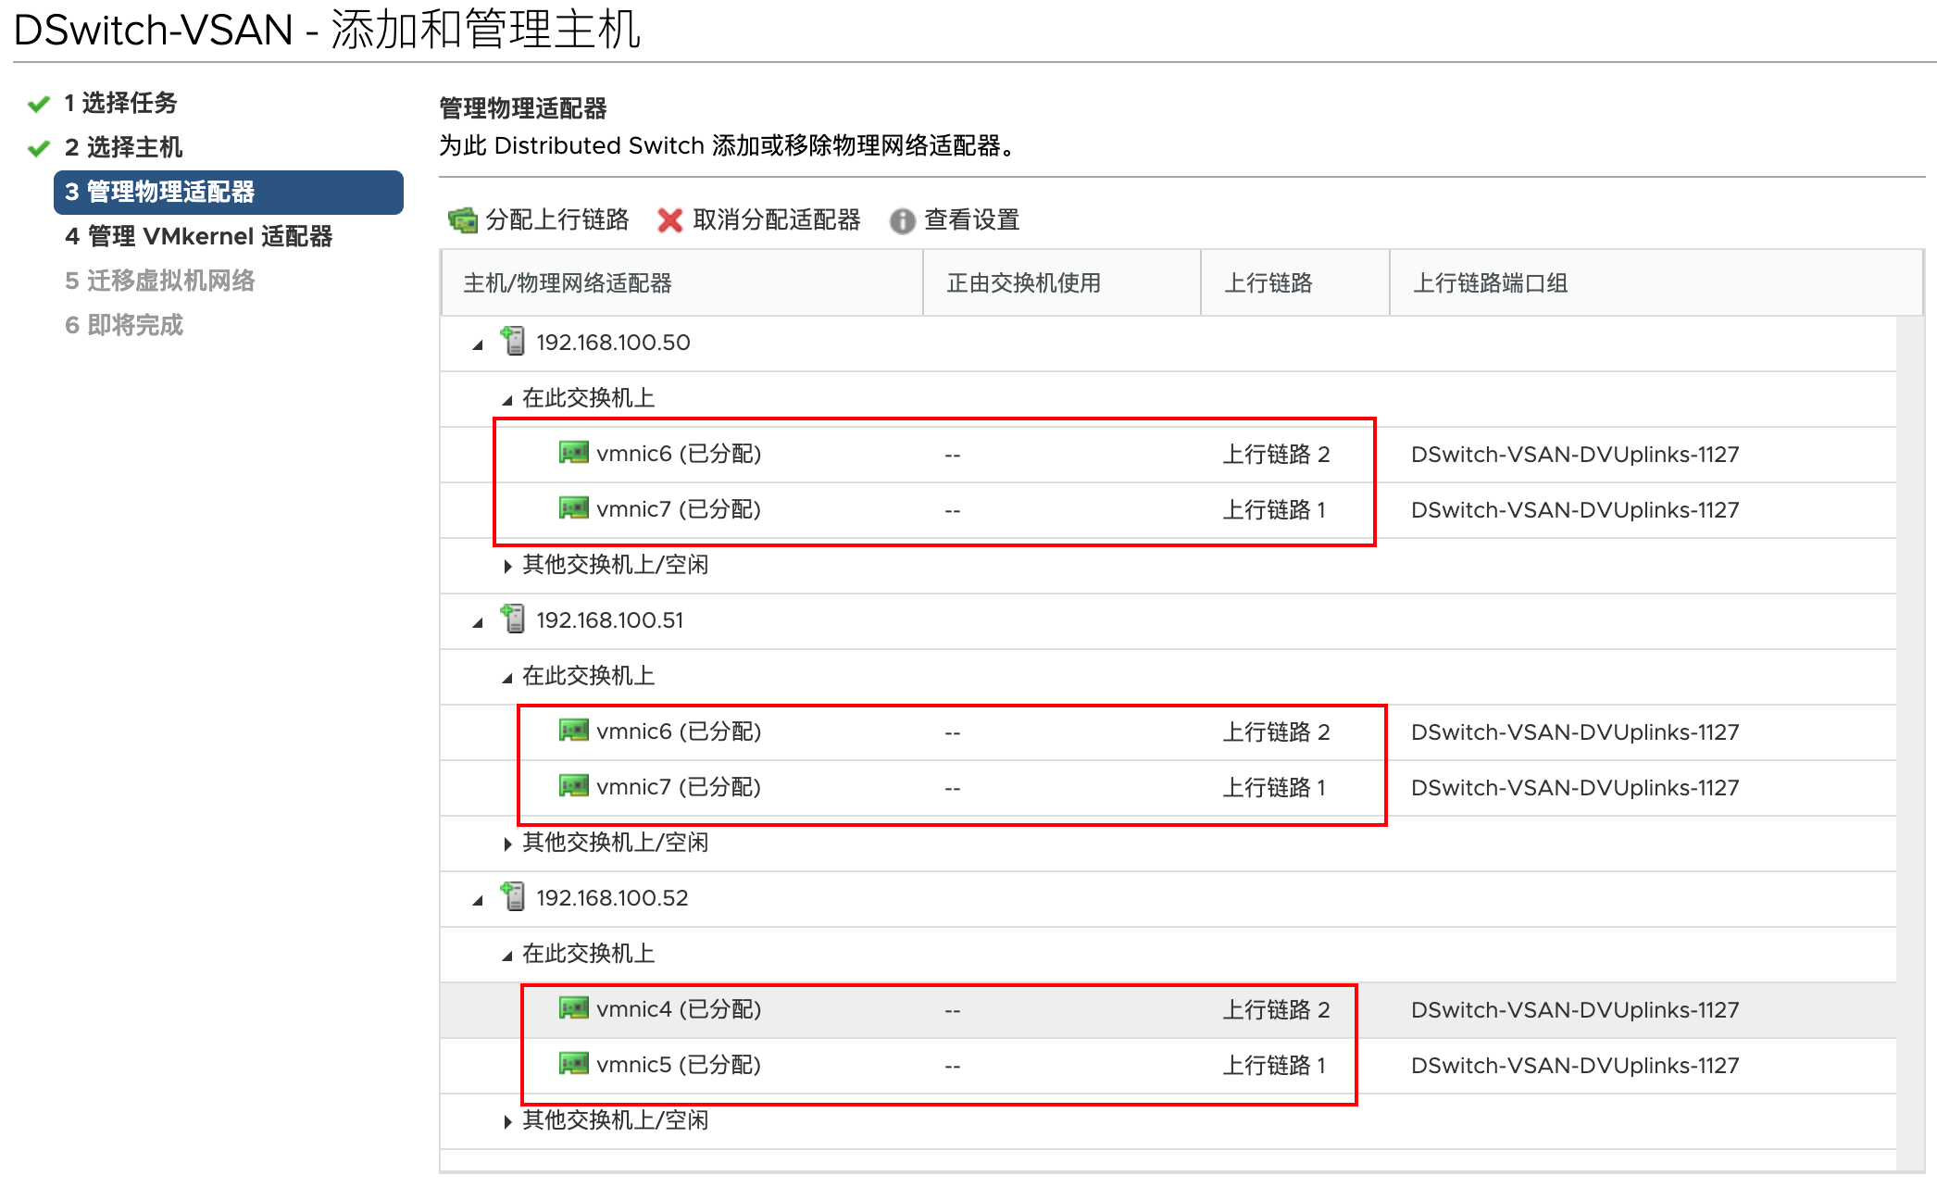Screen dimensions: 1937x1200
Task: Collapse the 192.168.100.51 host node
Action: [478, 623]
